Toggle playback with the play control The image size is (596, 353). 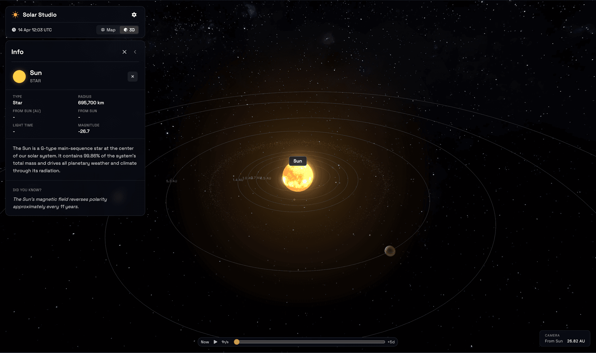[215, 342]
